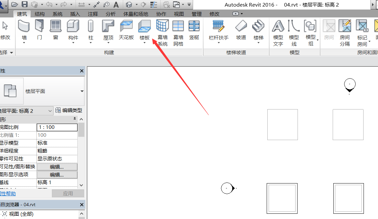The height and width of the screenshot is (219, 378).
Task: Select the 楼板 (Floor) tool icon
Action: click(145, 26)
